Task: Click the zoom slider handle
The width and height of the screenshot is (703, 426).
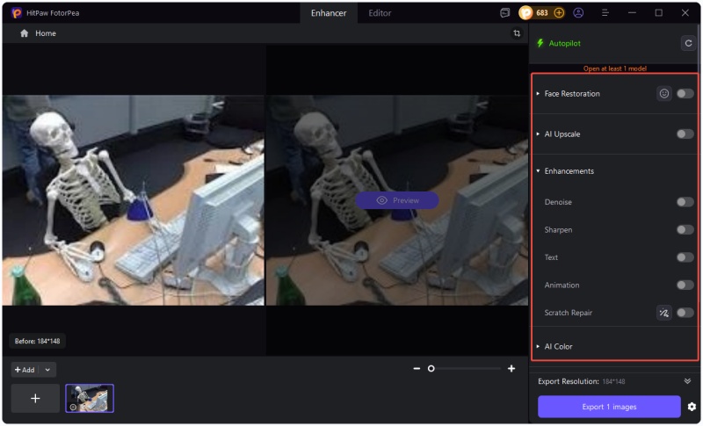Action: tap(431, 369)
